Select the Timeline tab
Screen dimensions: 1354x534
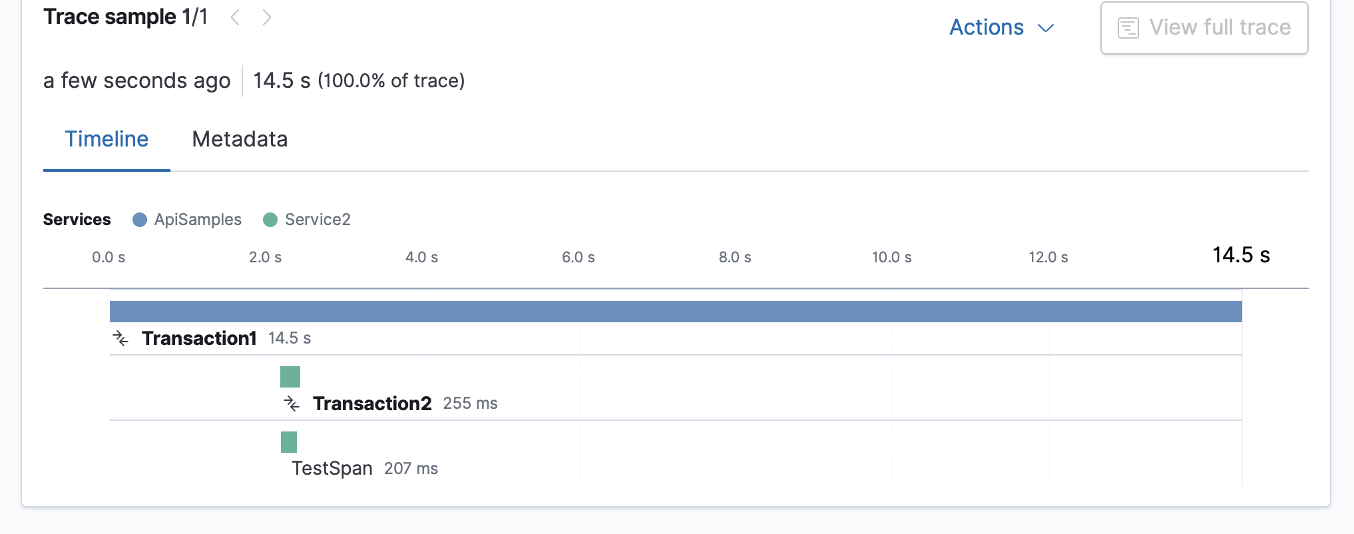click(107, 139)
